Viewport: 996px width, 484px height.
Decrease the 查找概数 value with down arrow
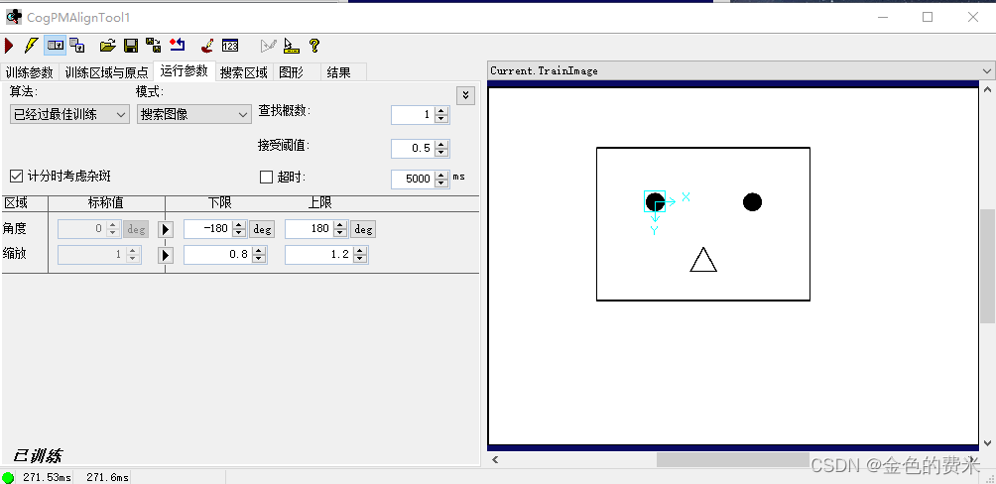[x=442, y=119]
